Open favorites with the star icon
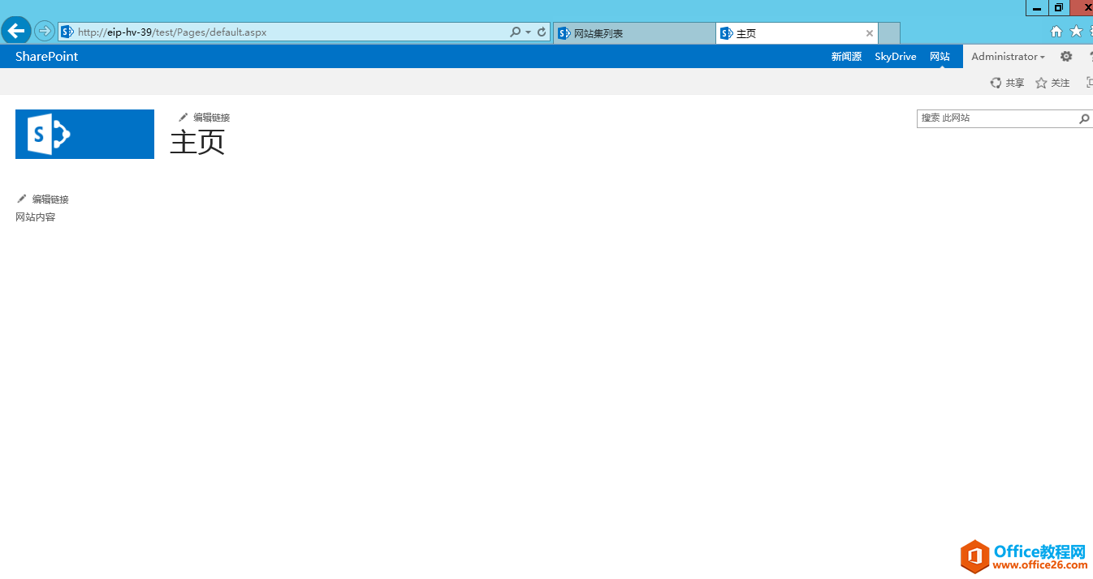 click(1077, 32)
